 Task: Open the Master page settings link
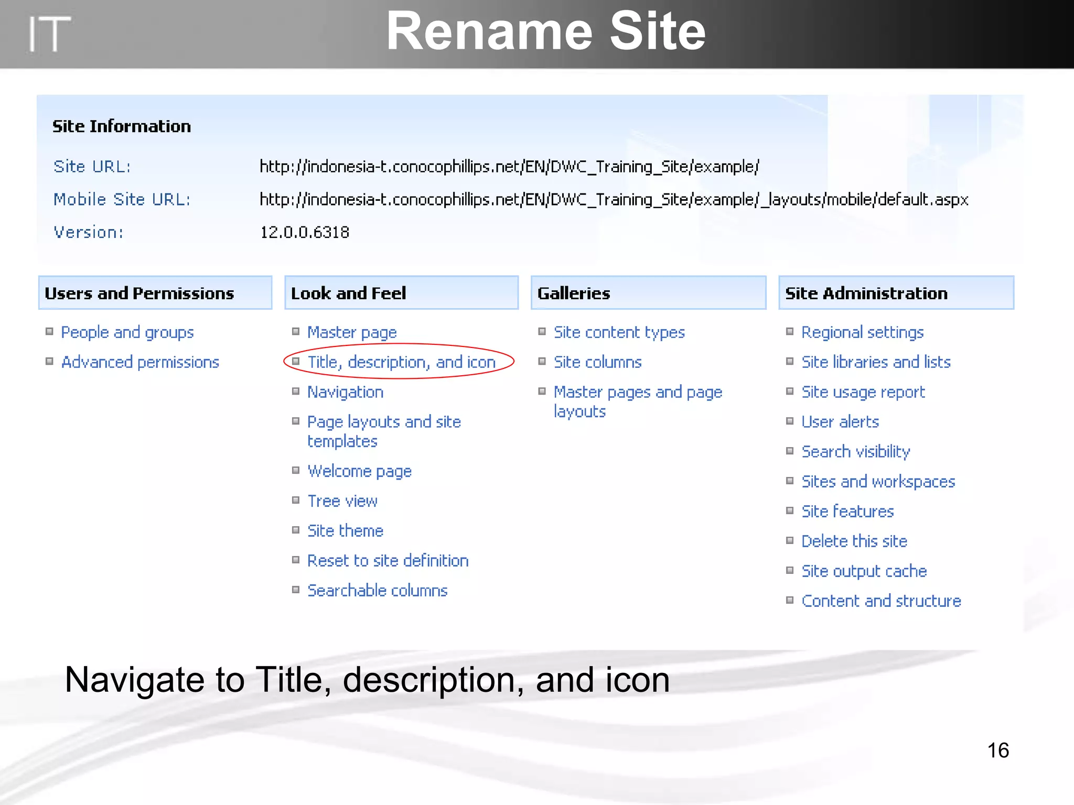pyautogui.click(x=352, y=332)
